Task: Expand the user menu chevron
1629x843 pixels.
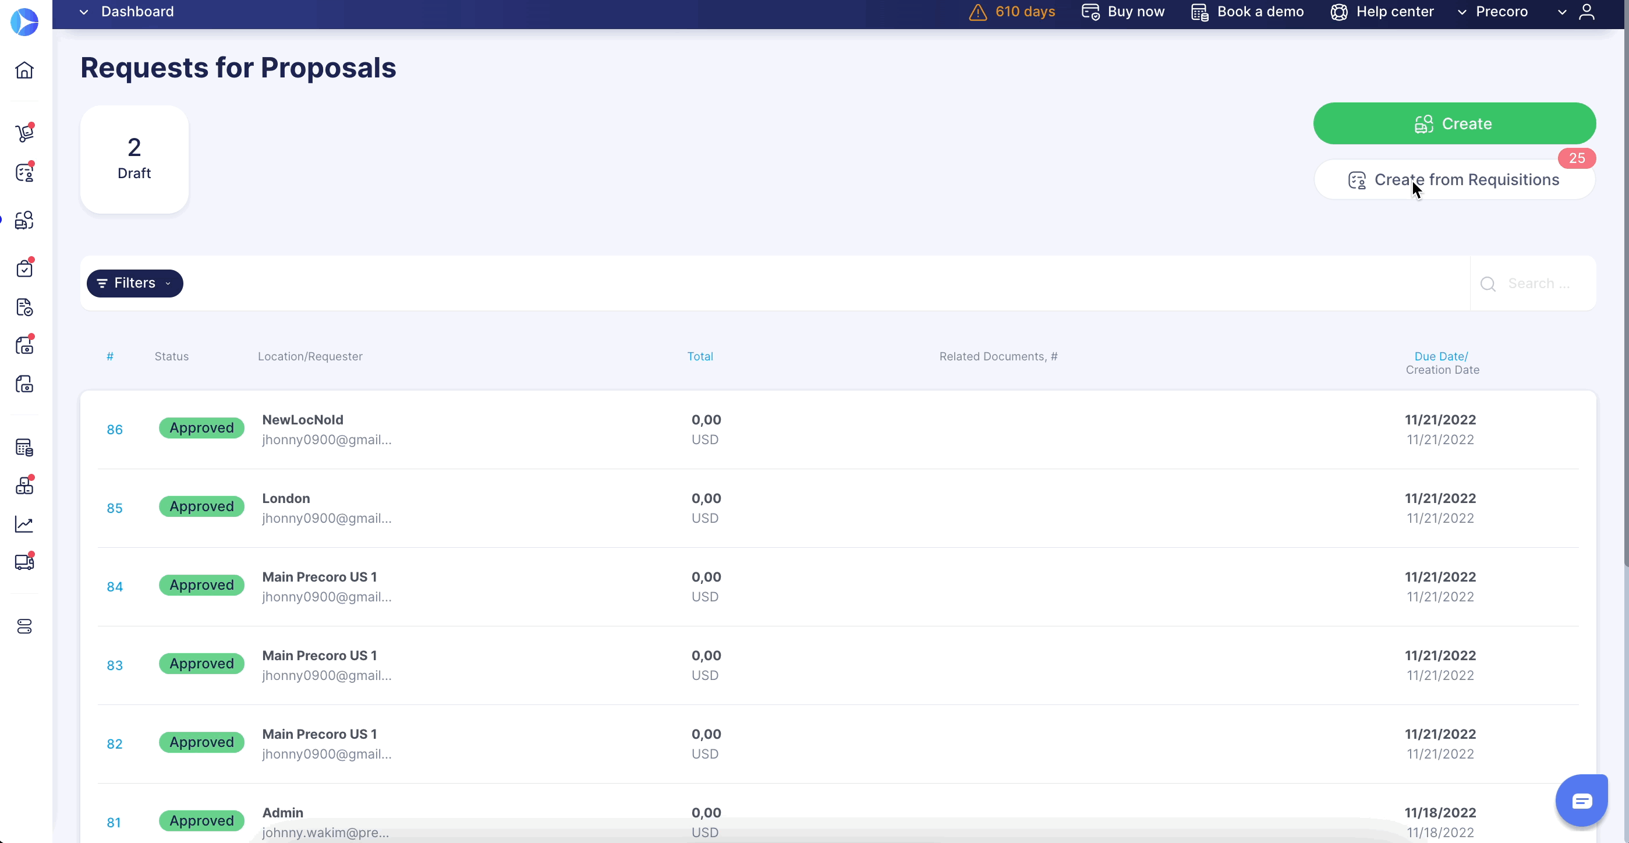Action: click(x=1562, y=12)
